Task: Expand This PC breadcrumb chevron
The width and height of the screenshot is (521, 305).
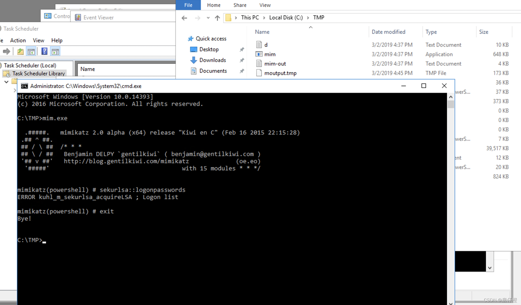Action: (x=264, y=17)
